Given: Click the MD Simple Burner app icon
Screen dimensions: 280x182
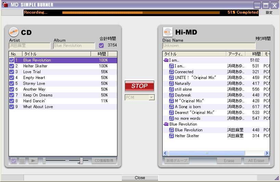Looking at the screenshot, I should click(5, 5).
